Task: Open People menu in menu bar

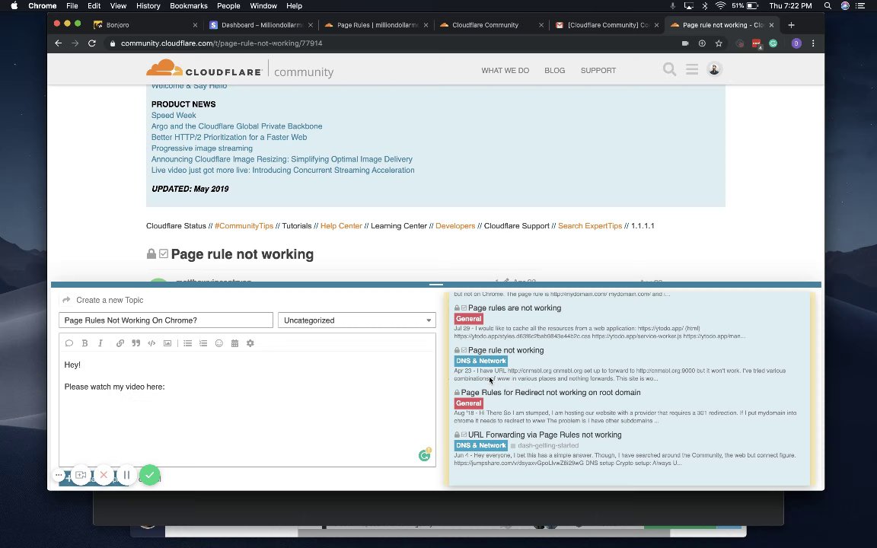Action: click(228, 5)
